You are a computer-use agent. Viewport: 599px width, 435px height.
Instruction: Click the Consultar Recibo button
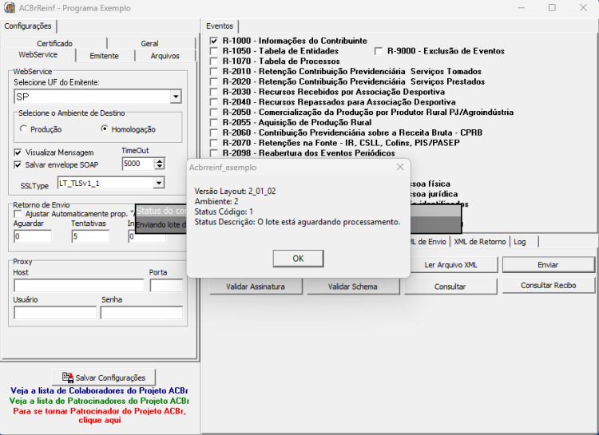coord(548,285)
